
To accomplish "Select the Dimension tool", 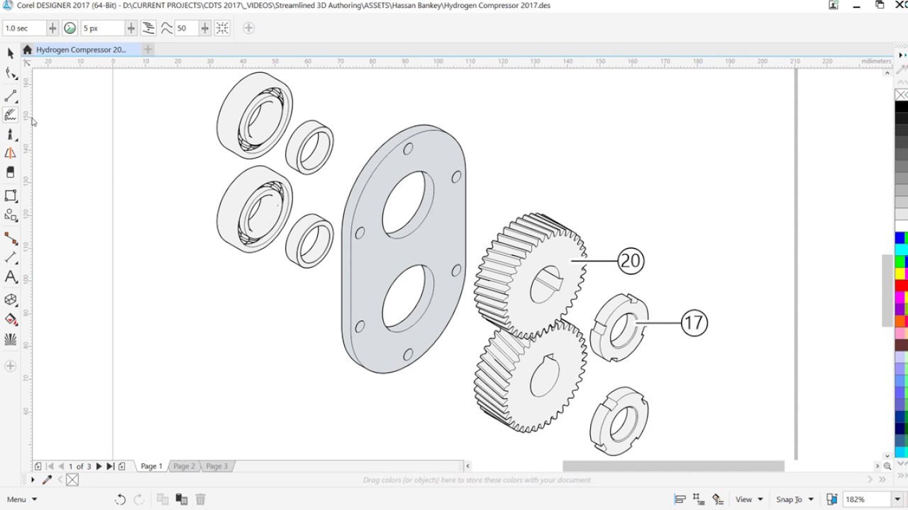I will coord(11,258).
